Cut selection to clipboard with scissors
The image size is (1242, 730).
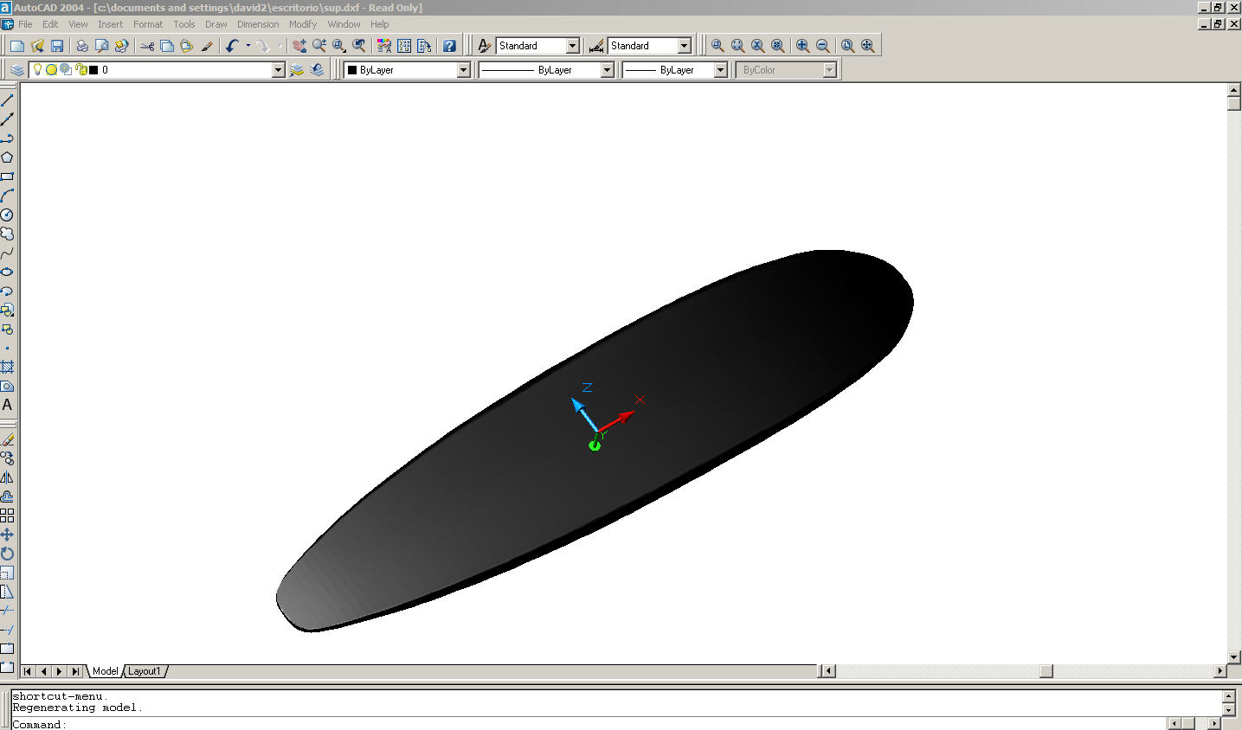(x=147, y=46)
